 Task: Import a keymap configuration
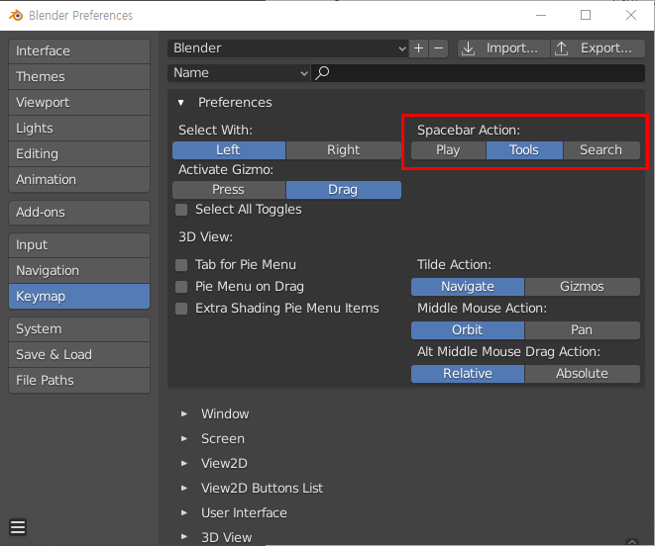(x=503, y=48)
